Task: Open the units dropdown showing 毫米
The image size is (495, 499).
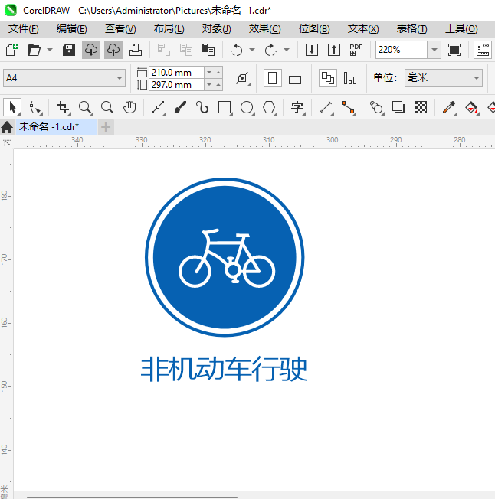Action: point(444,78)
